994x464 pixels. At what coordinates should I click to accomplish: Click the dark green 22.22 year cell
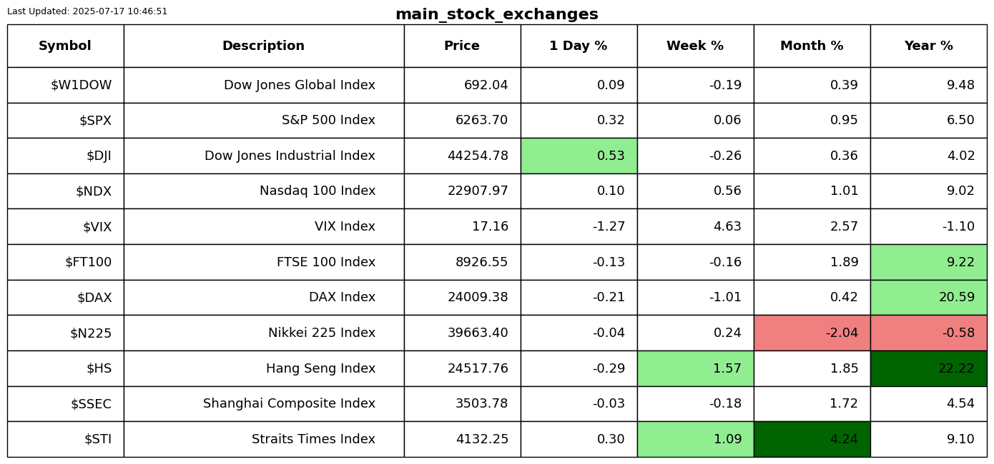(928, 369)
